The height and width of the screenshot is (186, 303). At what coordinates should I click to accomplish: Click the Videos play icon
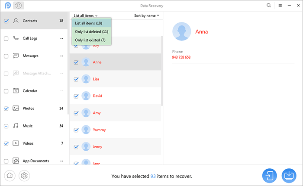16,143
